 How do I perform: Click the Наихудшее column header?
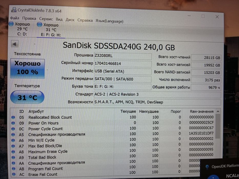[149, 111]
